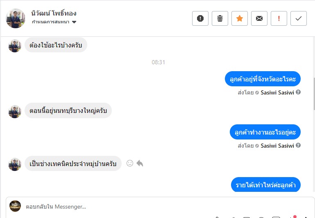Click Sasiwi Sasiwi sender name under ลูกค้าอยู่ที่จังหวัดอะไรคะ
The width and height of the screenshot is (315, 218).
277,92
